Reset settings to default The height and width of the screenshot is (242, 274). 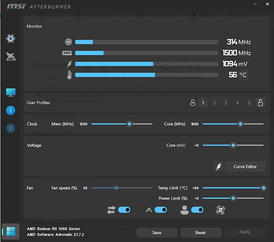tap(200, 233)
